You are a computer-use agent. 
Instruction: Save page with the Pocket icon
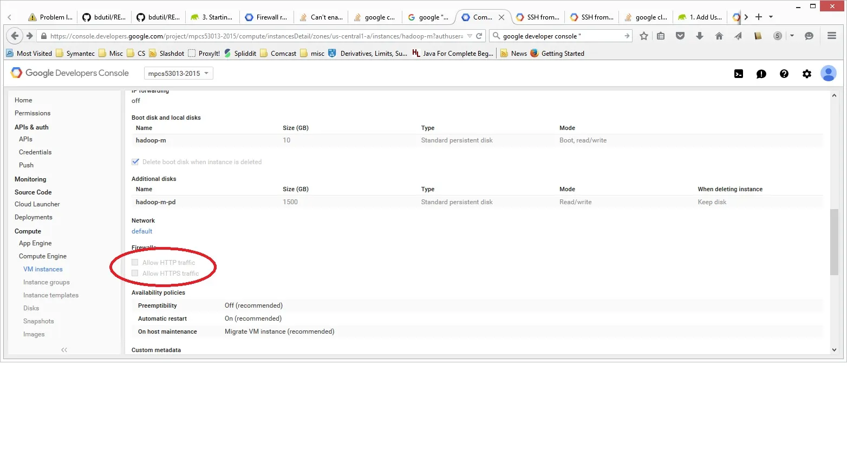click(x=680, y=36)
